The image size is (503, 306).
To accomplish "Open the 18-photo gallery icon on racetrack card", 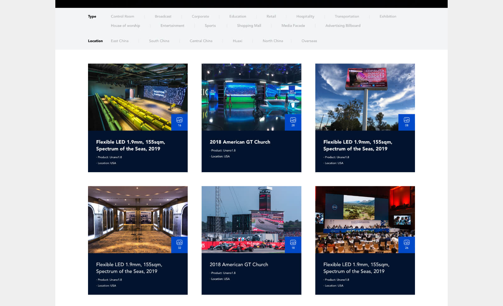I will [x=293, y=244].
